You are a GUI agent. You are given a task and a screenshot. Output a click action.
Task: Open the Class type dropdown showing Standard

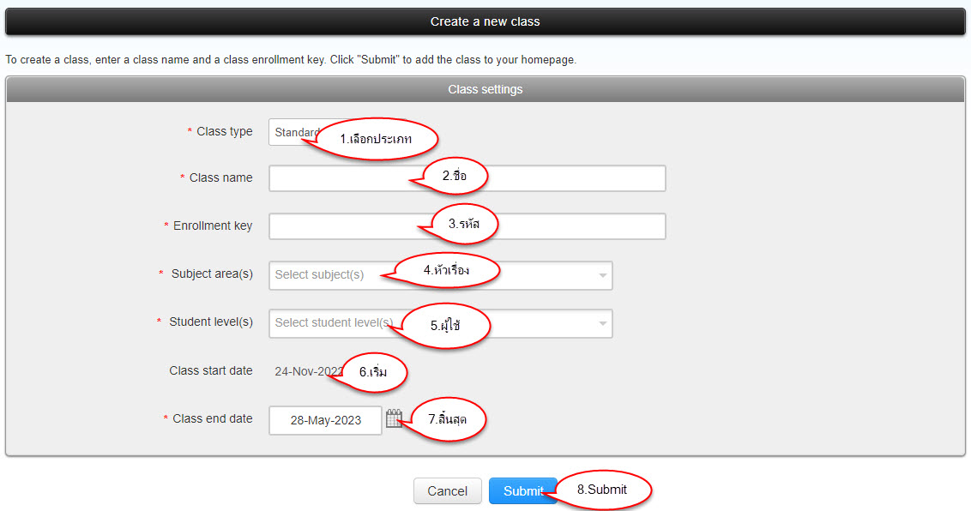point(292,133)
